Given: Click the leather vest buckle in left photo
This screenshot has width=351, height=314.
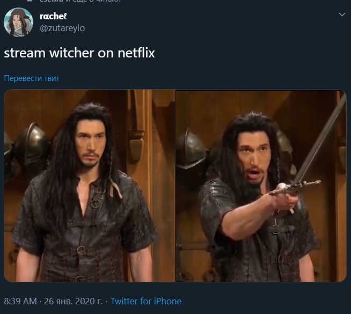Looking at the screenshot, I should [81, 250].
